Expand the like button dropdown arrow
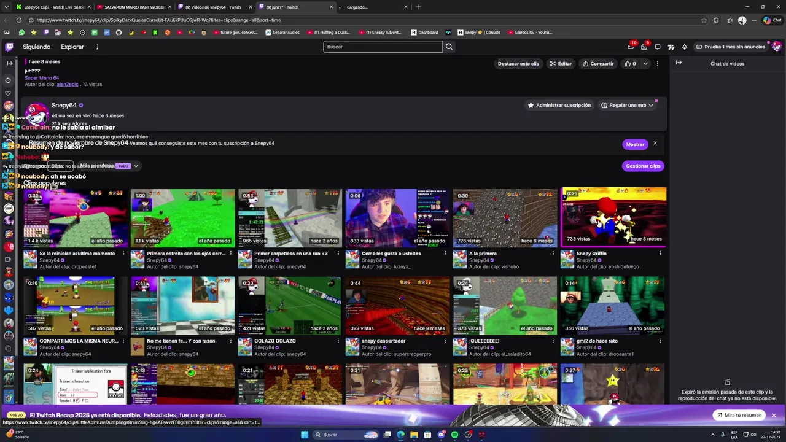This screenshot has width=786, height=442. tap(645, 63)
